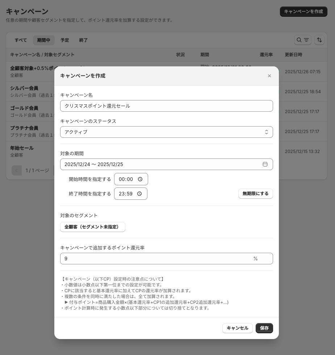
Task: Click the clock icon in start time field
Action: tap(140, 179)
